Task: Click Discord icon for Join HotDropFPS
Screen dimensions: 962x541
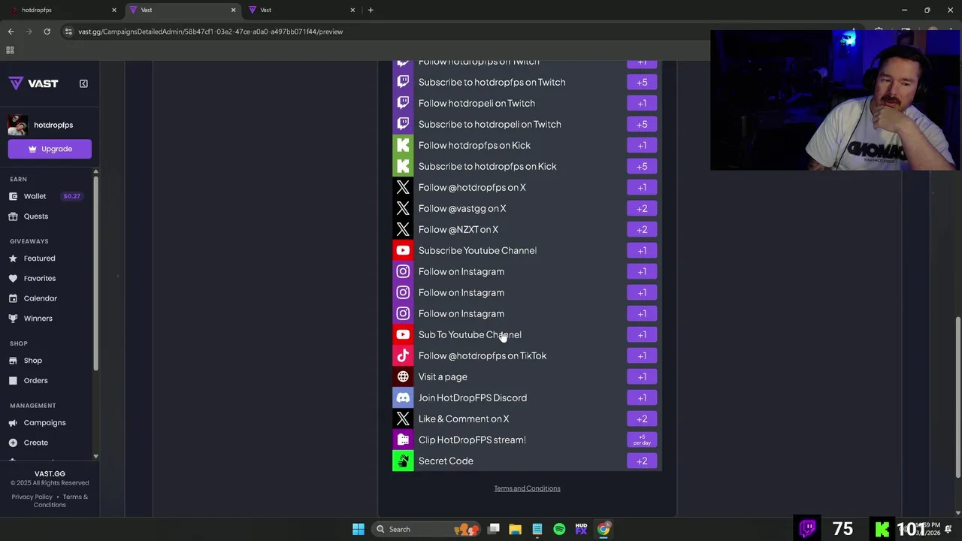Action: tap(403, 397)
